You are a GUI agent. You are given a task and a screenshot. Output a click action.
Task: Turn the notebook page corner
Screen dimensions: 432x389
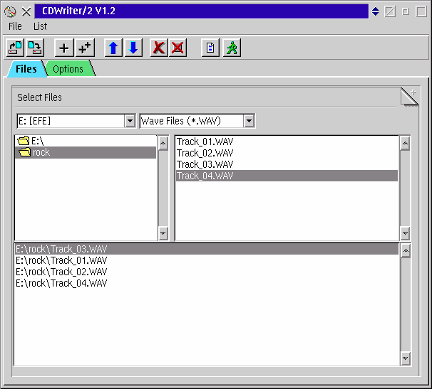click(x=410, y=97)
